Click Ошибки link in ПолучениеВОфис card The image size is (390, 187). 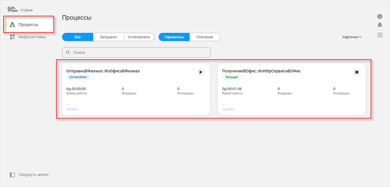coord(228,109)
